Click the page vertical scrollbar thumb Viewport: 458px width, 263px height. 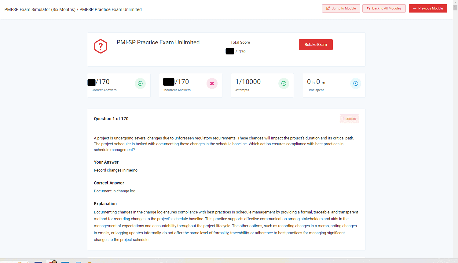tap(455, 8)
